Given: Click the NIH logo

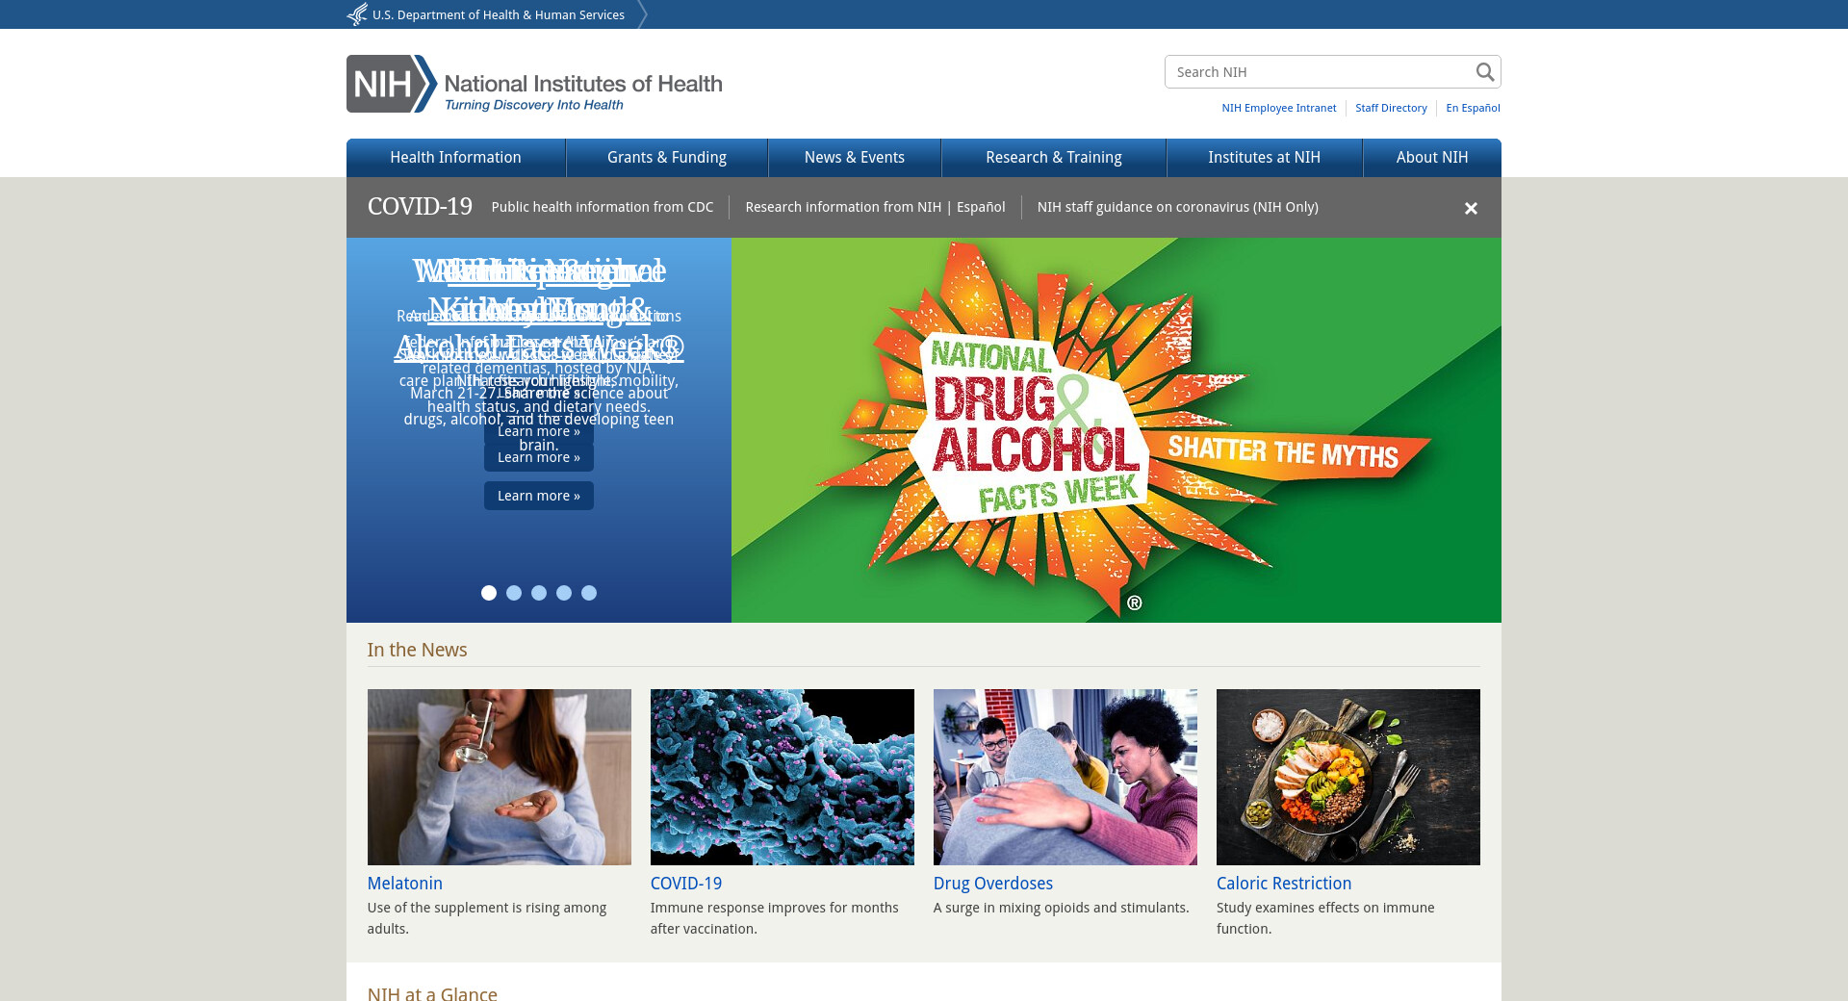Looking at the screenshot, I should pyautogui.click(x=534, y=84).
